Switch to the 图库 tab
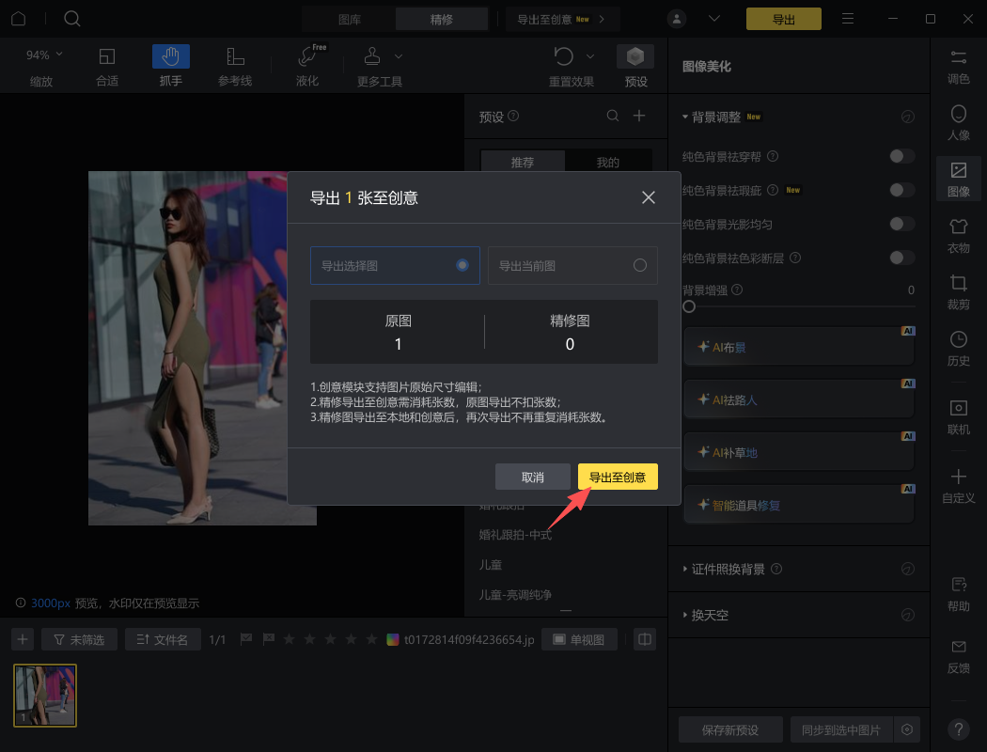 coord(349,19)
